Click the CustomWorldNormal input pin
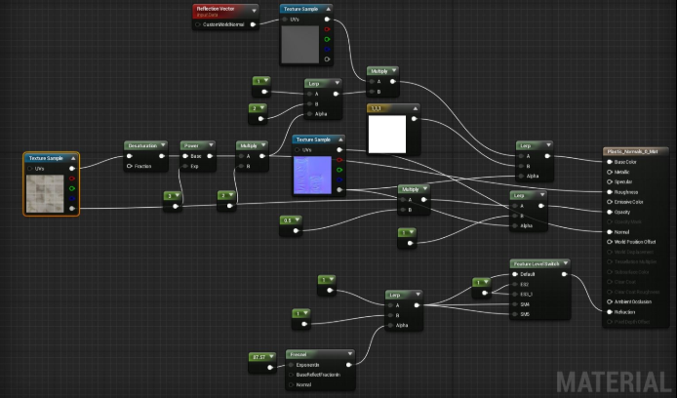 tap(199, 24)
